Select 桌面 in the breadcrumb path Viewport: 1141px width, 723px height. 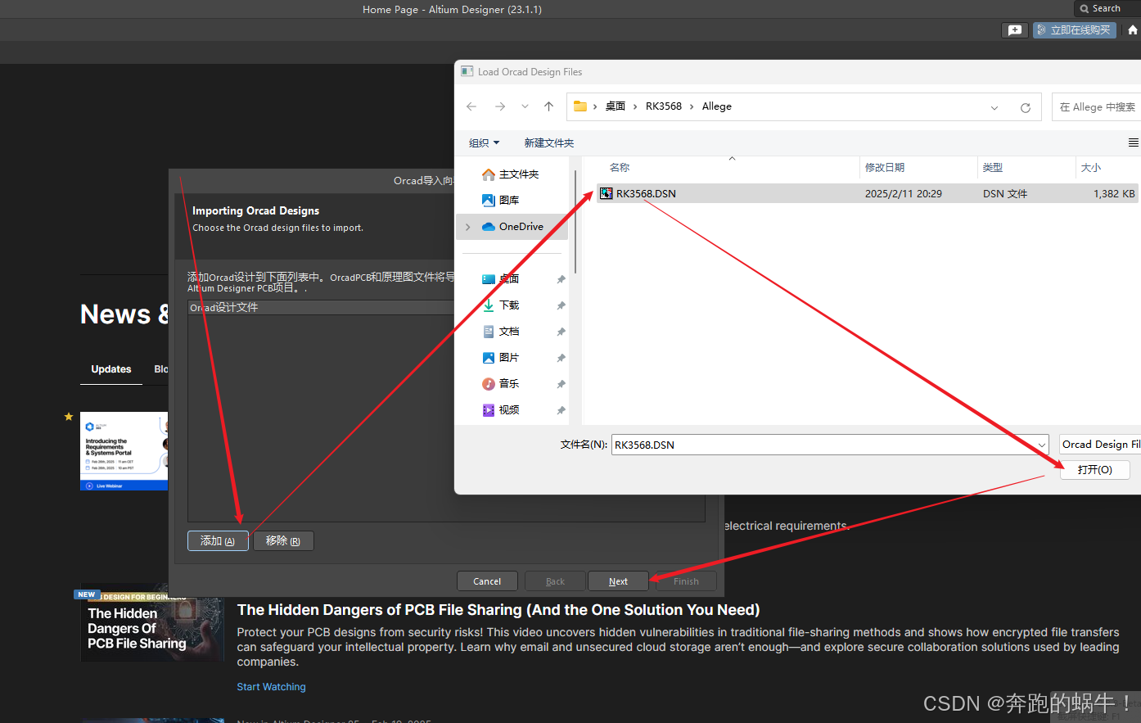(x=616, y=106)
